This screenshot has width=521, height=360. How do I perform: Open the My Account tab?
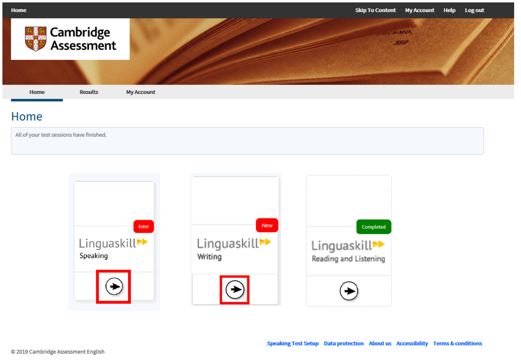140,92
